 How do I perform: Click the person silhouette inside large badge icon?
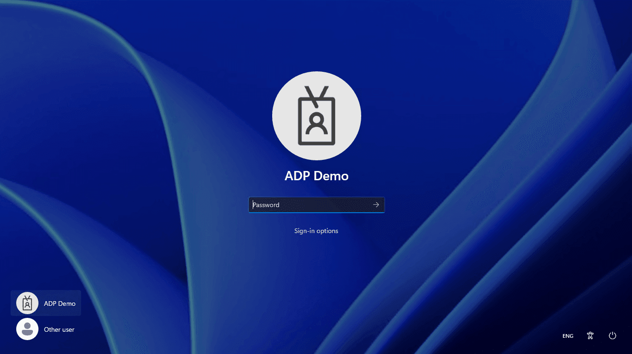[317, 122]
